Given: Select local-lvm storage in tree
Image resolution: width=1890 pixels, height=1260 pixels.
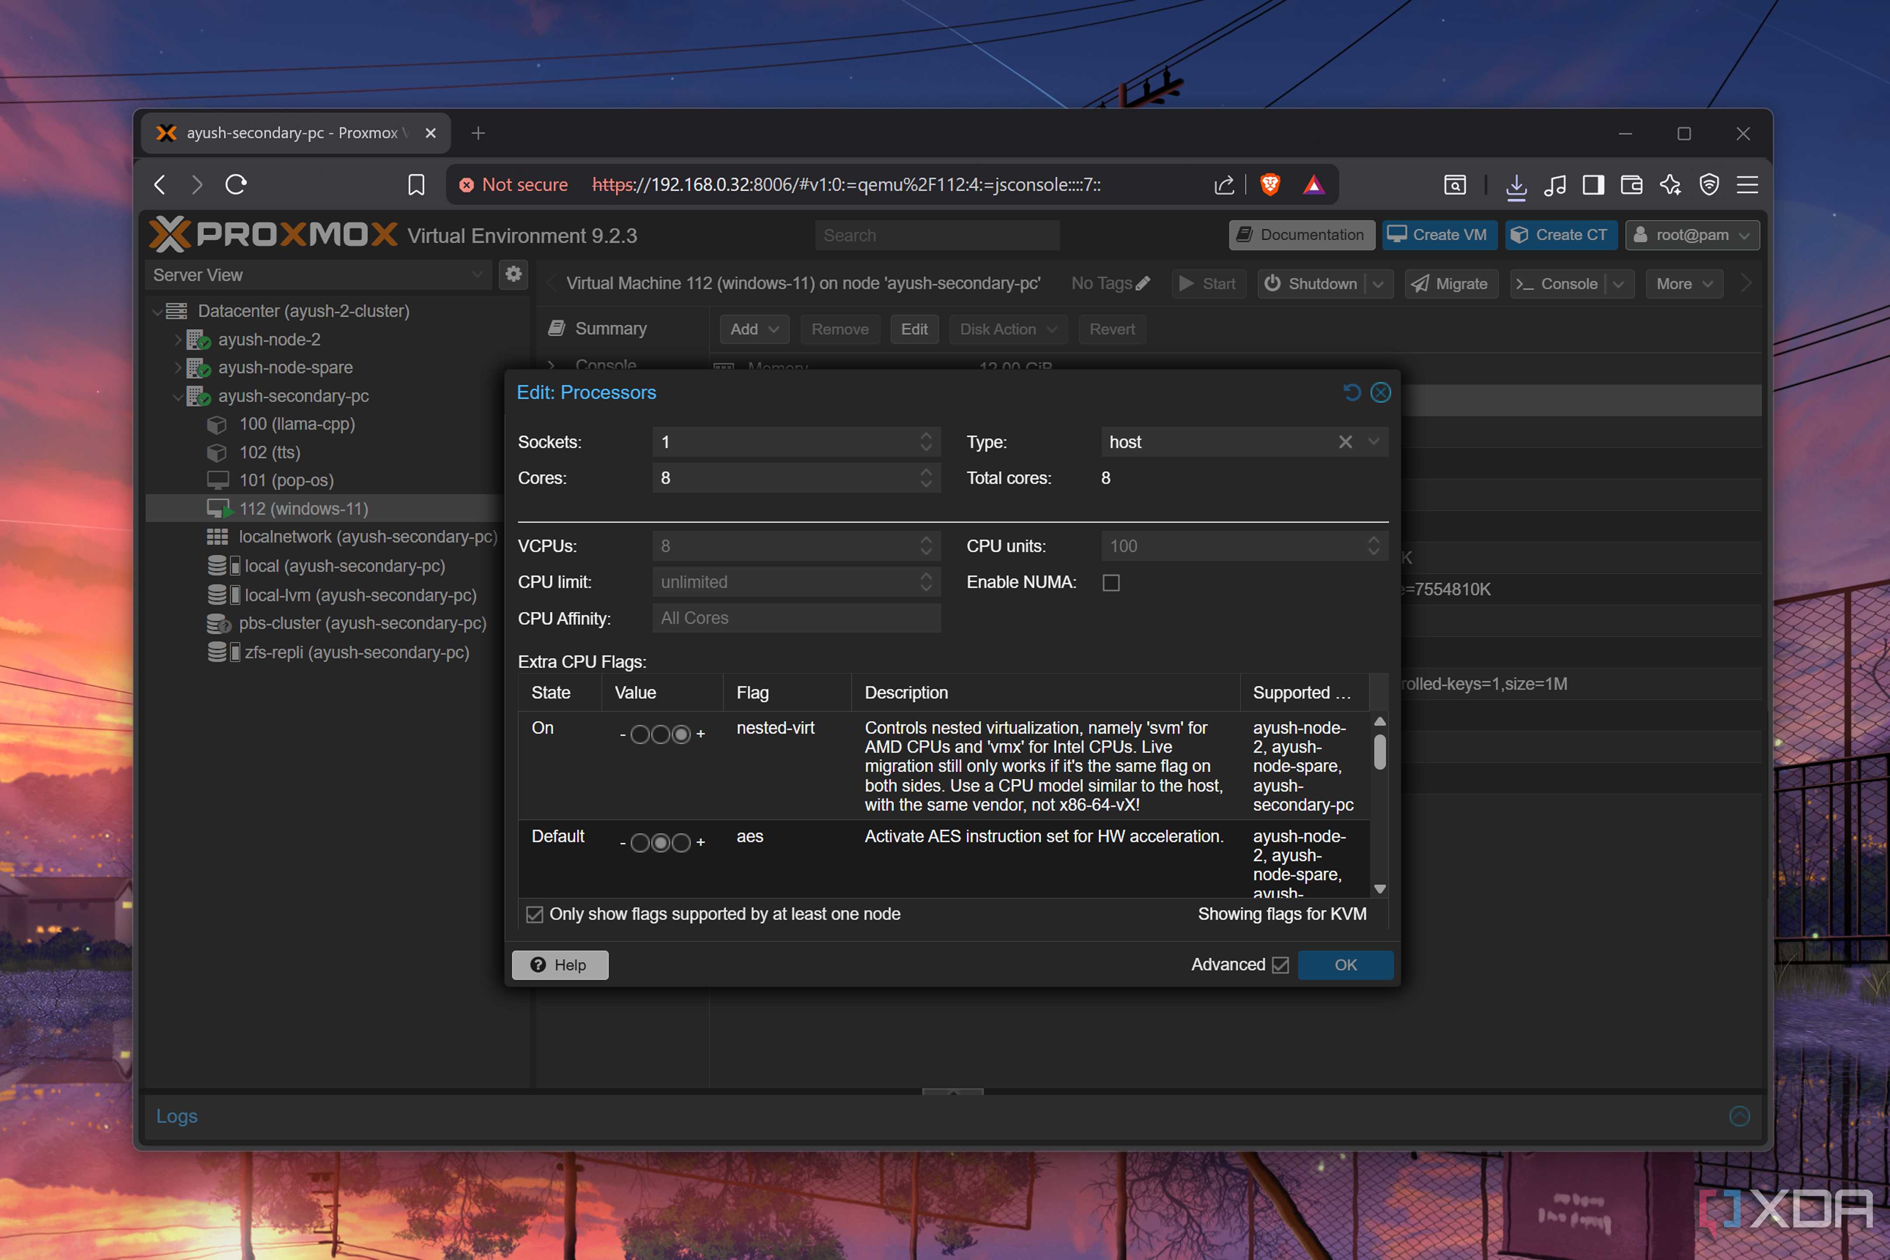Looking at the screenshot, I should 360,595.
